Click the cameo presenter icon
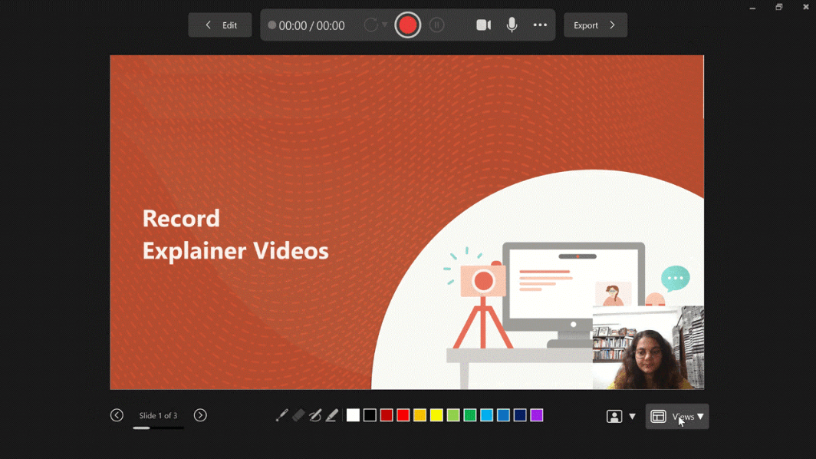The width and height of the screenshot is (816, 459). pos(614,415)
